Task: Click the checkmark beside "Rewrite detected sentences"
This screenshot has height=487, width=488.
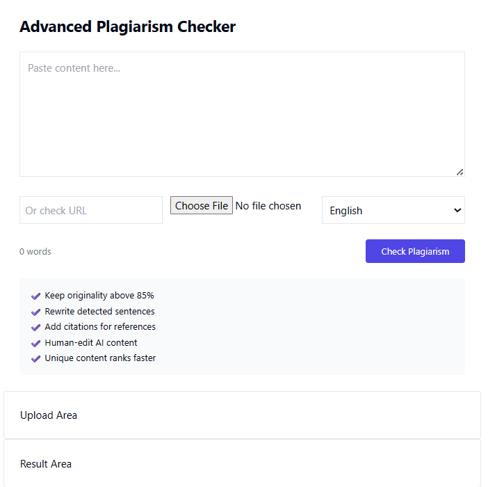Action: (x=36, y=312)
